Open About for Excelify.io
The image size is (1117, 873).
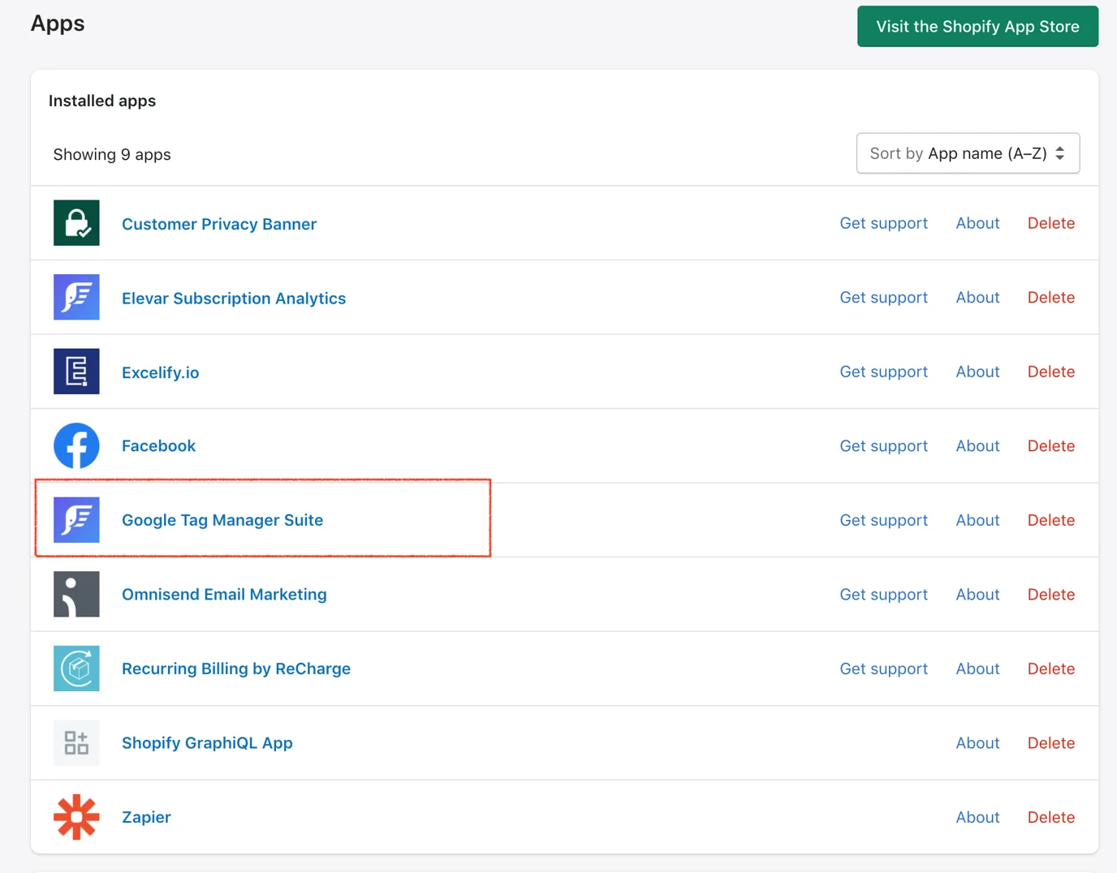tap(977, 372)
